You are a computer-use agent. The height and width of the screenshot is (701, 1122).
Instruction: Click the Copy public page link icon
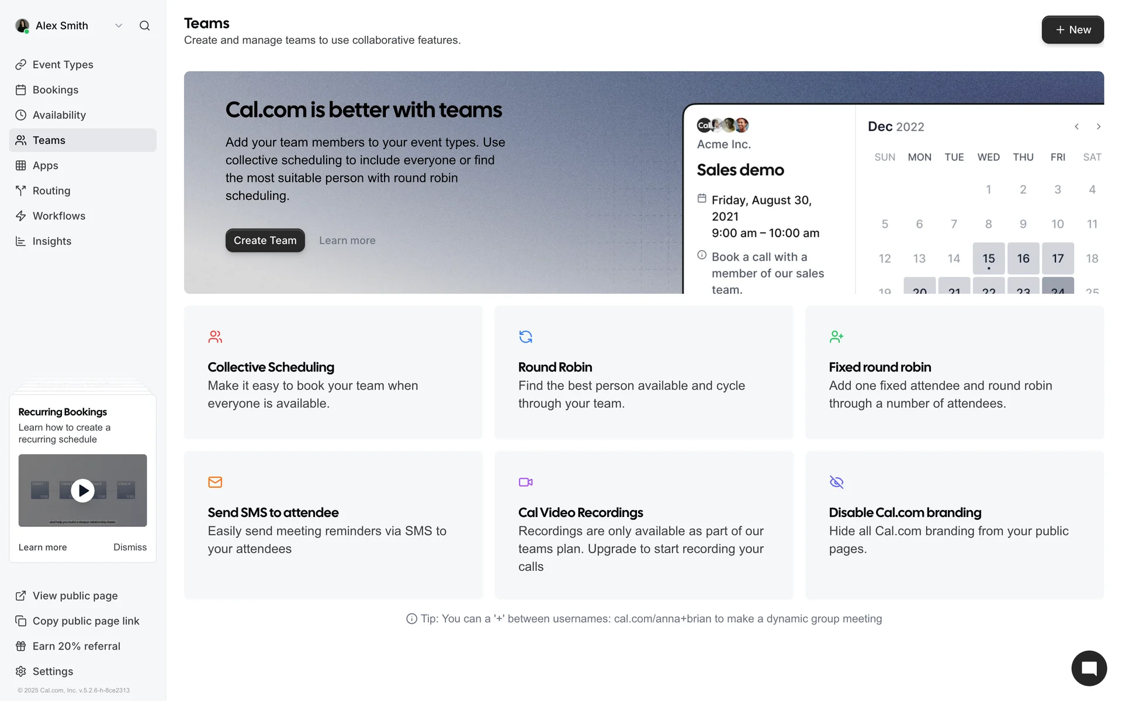coord(21,621)
